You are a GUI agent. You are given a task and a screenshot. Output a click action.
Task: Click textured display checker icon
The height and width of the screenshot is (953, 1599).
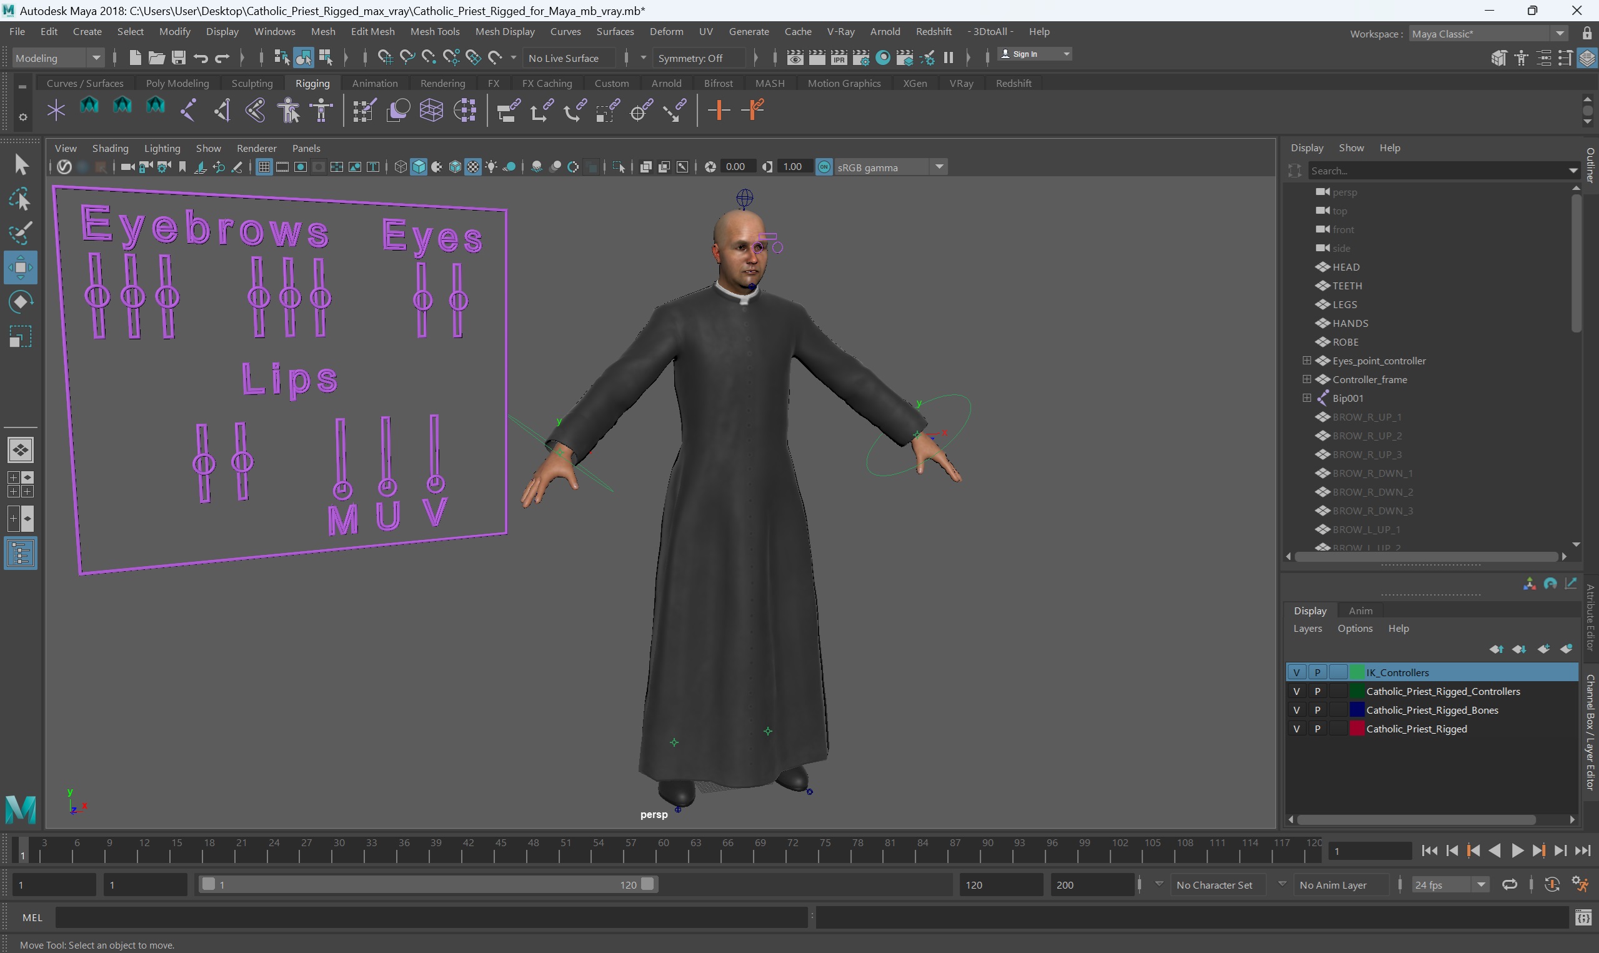(x=473, y=167)
